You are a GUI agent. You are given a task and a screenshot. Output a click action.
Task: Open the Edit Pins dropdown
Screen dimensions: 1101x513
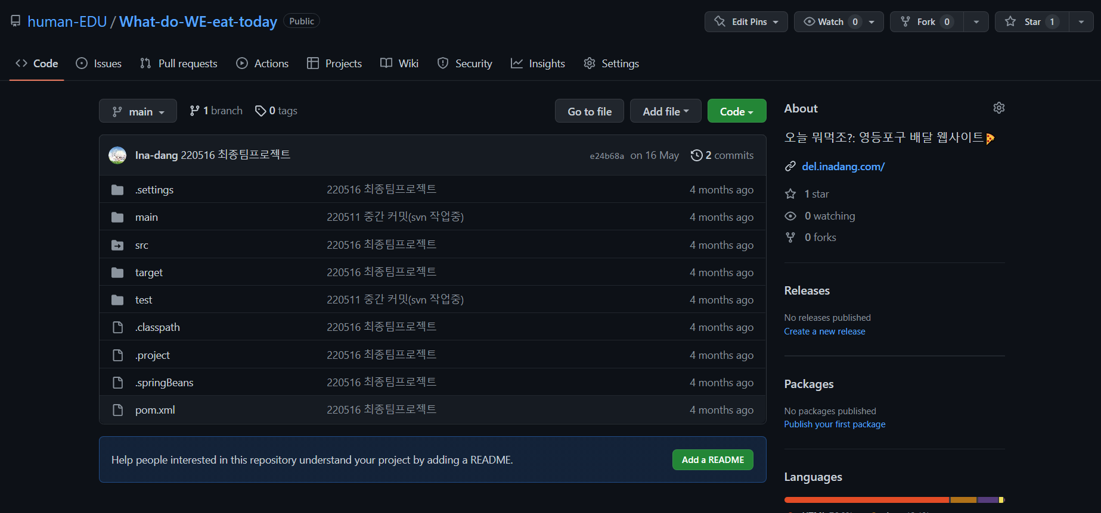coord(746,22)
